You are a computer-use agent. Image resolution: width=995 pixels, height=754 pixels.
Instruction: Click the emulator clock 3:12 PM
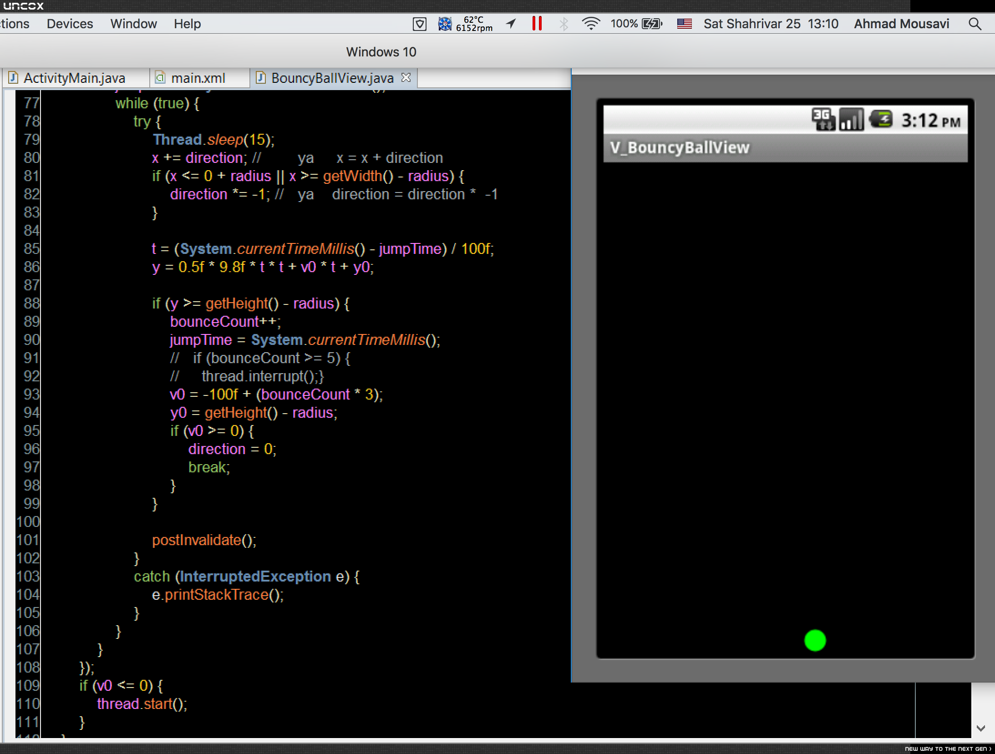tap(931, 121)
